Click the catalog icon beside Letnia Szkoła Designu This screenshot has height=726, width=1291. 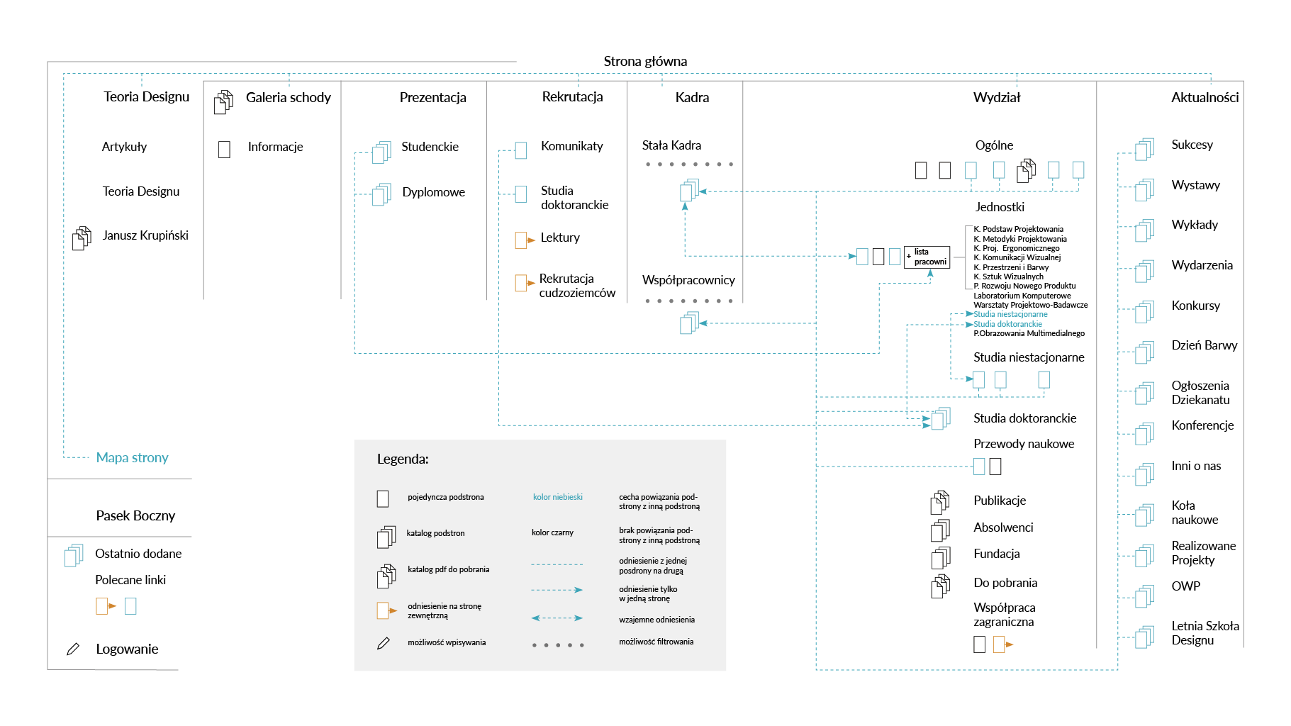tap(1144, 636)
